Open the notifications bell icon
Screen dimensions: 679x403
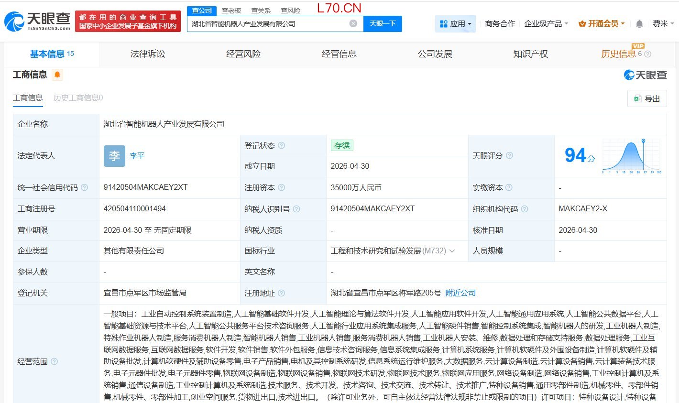tap(639, 23)
